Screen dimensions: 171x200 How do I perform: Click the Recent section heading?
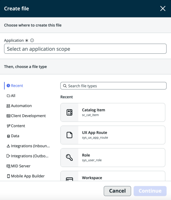[67, 97]
